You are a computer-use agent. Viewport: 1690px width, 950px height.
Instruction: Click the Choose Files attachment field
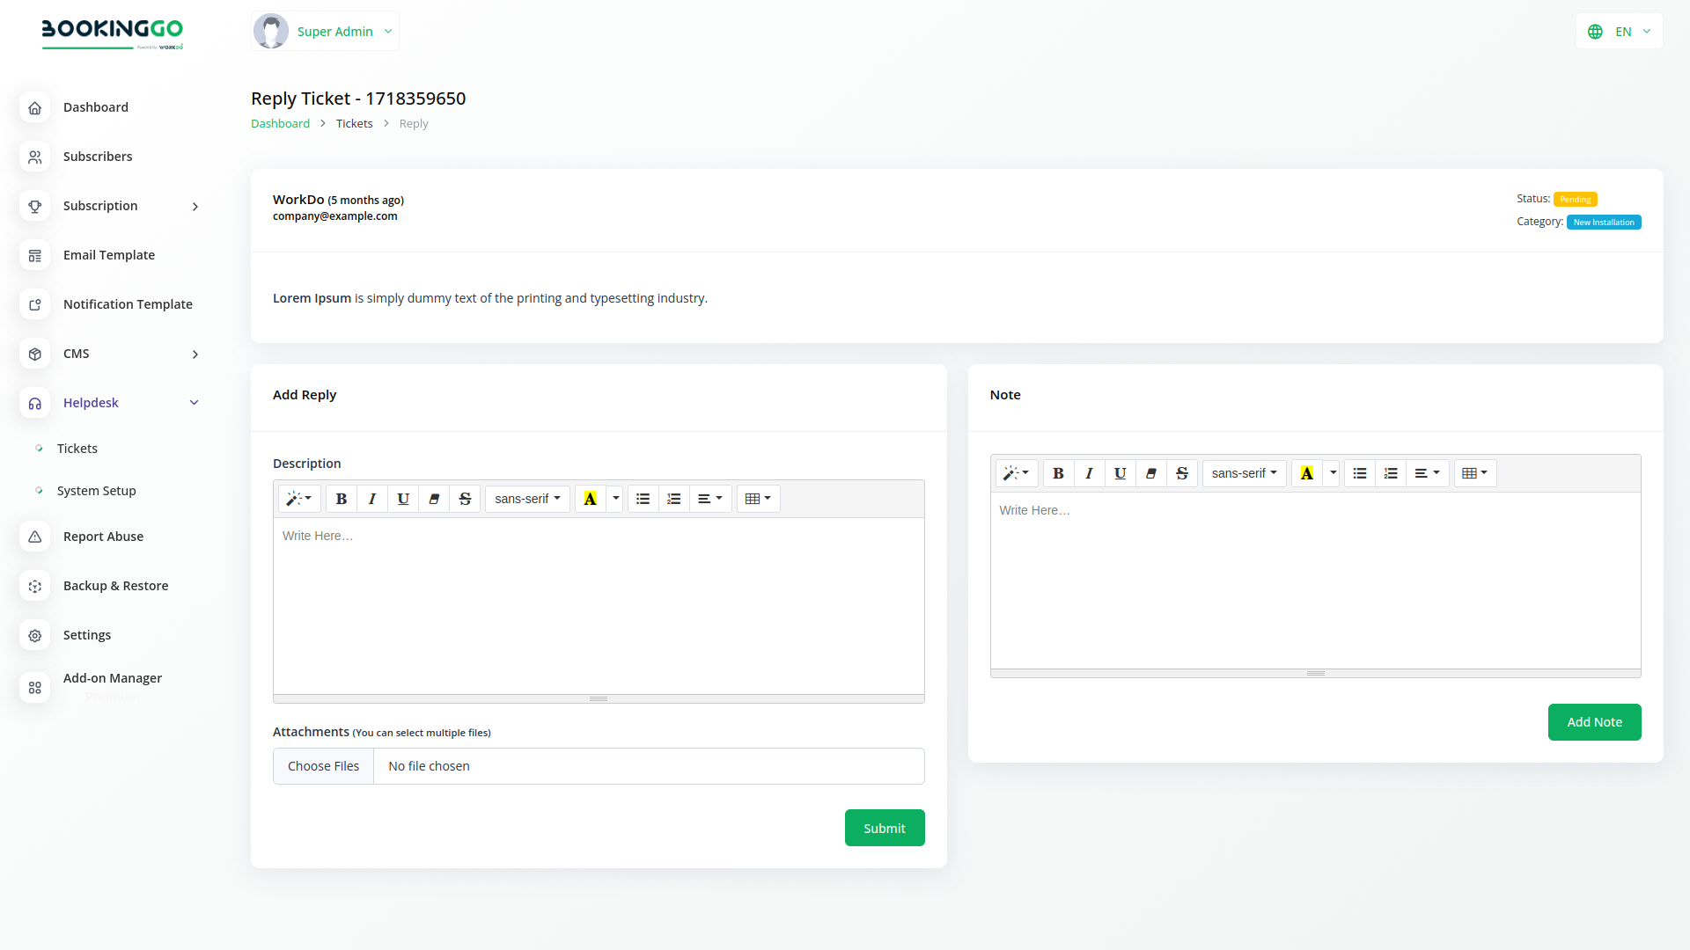(x=324, y=766)
